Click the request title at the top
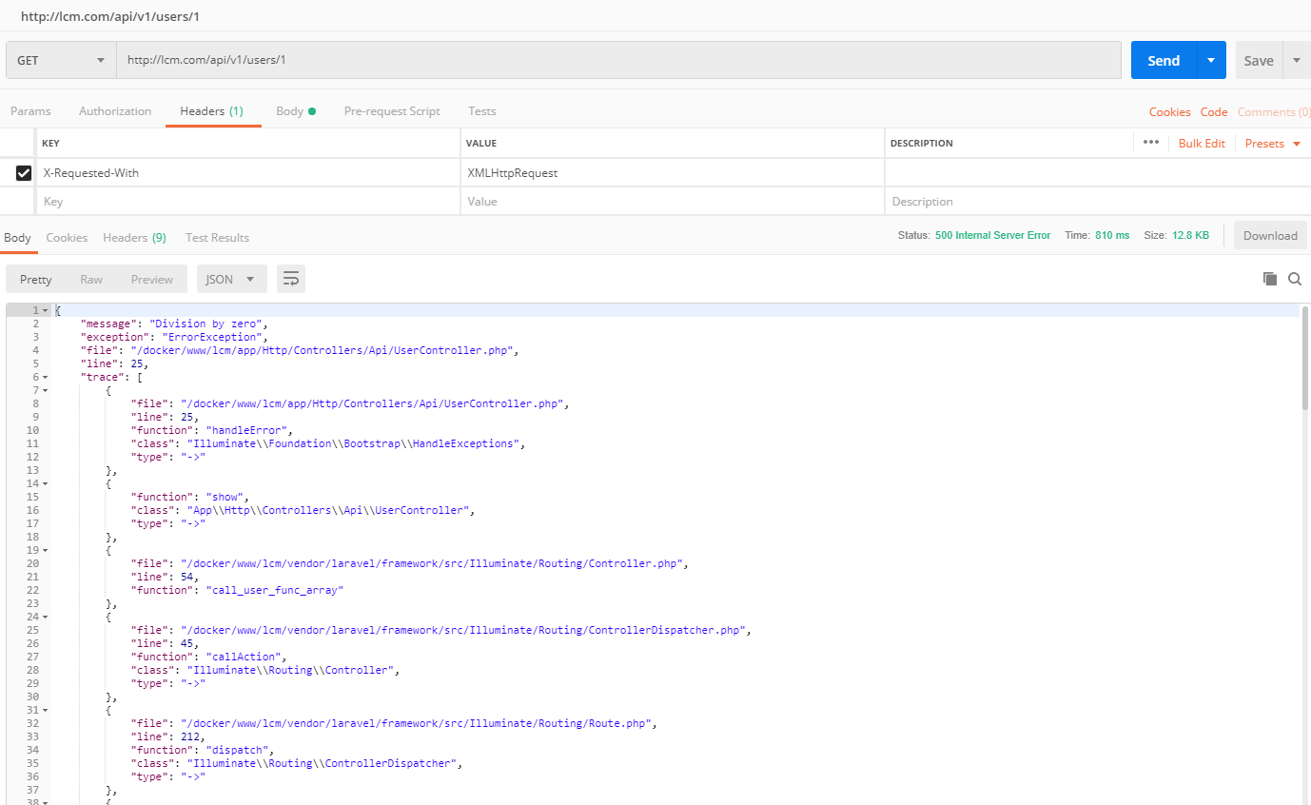This screenshot has height=805, width=1311. click(110, 16)
